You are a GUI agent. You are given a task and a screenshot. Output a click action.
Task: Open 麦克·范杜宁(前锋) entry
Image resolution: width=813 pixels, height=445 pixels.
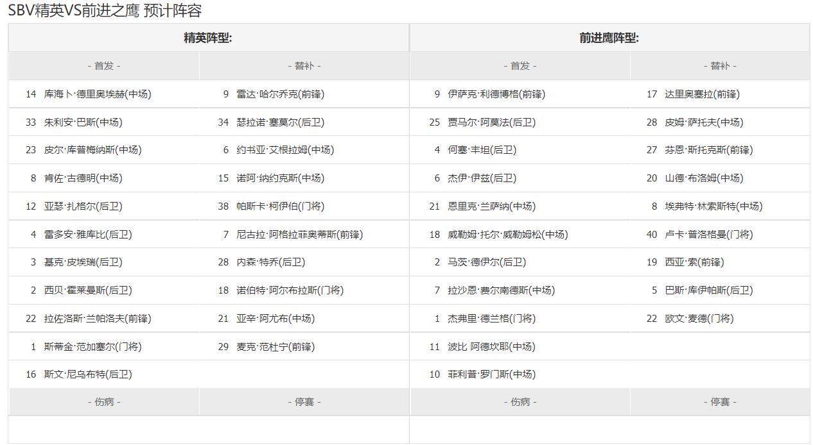tap(275, 347)
